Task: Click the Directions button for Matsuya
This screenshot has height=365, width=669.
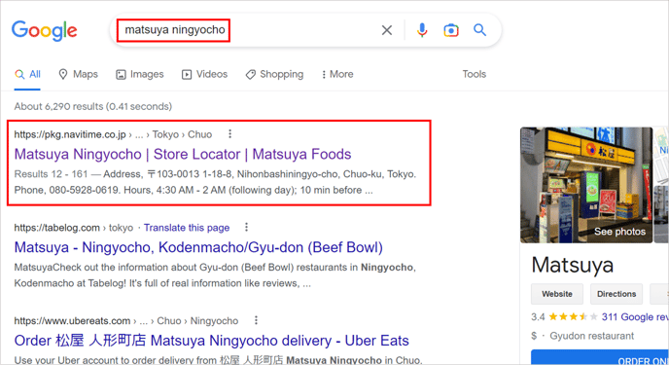Action: pyautogui.click(x=616, y=294)
